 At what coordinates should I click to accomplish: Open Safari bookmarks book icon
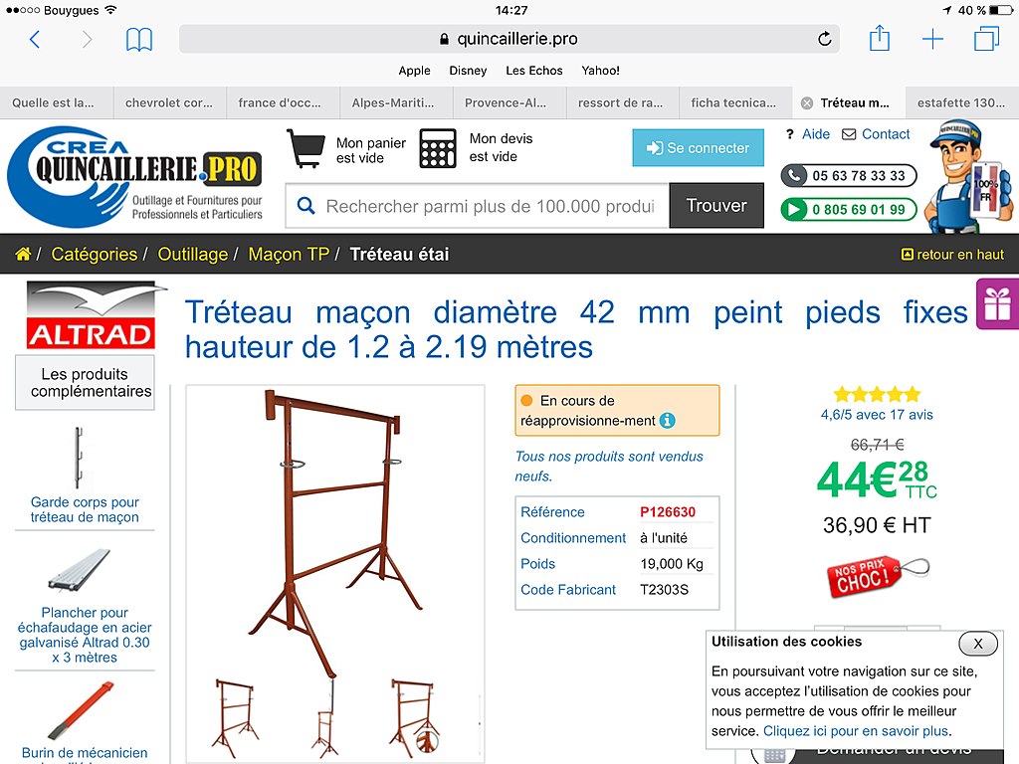[x=139, y=40]
